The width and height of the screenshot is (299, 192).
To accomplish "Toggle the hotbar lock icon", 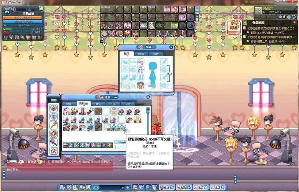I will [x=197, y=17].
